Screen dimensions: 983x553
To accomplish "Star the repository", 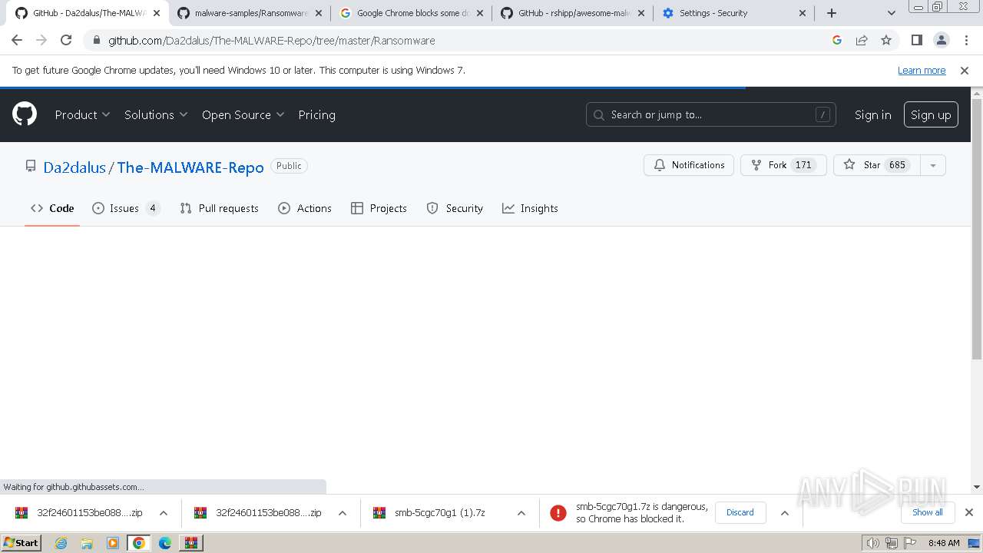I will point(877,165).
